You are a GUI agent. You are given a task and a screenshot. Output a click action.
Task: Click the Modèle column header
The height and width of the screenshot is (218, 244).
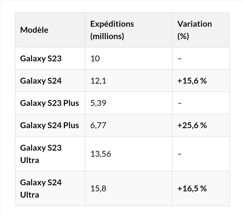click(34, 30)
